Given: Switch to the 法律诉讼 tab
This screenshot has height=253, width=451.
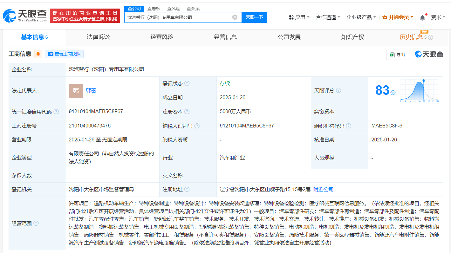Looking at the screenshot, I should 98,37.
